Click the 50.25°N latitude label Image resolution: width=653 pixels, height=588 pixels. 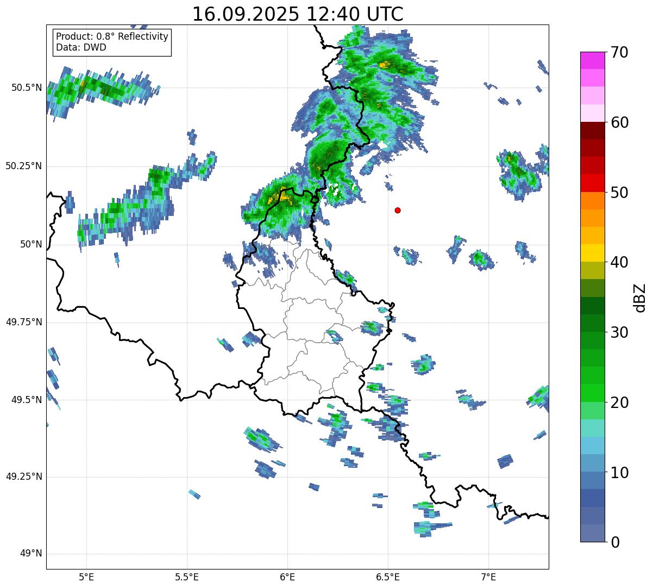(24, 166)
